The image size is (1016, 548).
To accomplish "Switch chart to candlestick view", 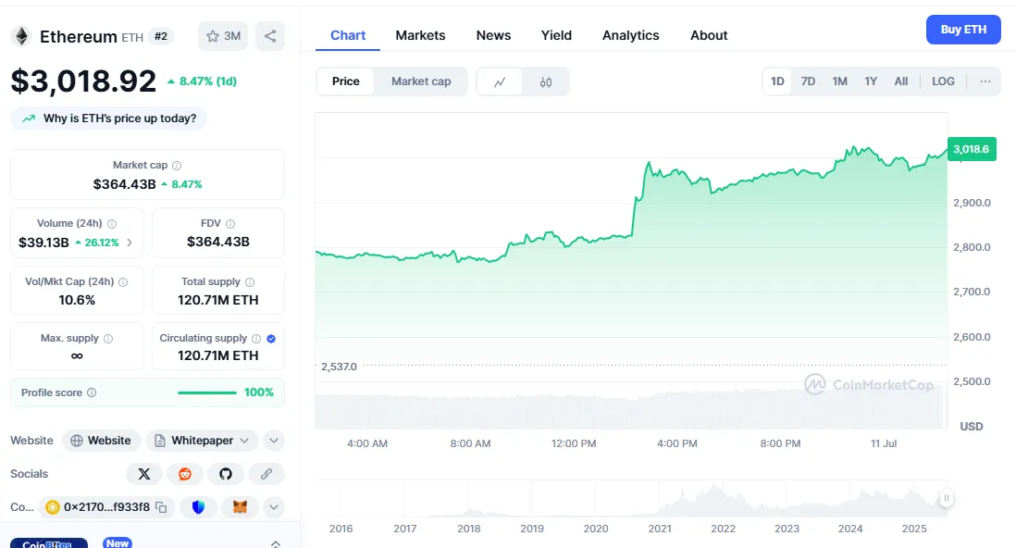I will click(x=546, y=81).
